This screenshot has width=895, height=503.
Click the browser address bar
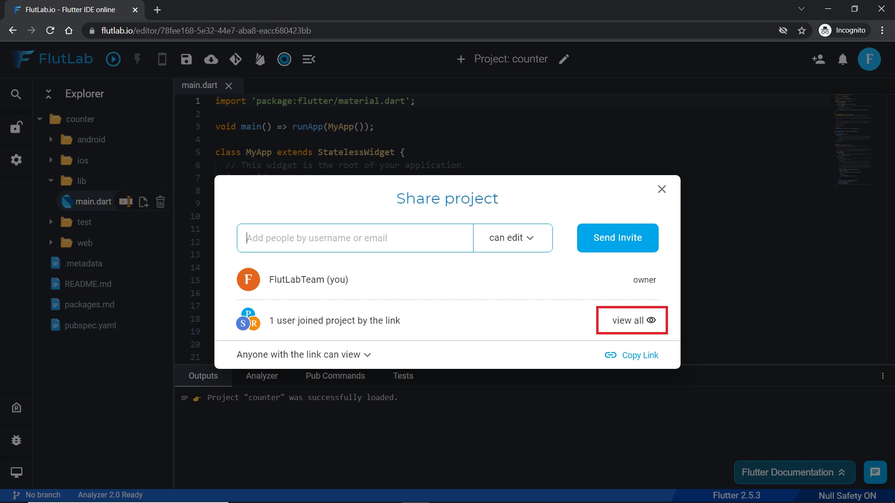(429, 31)
